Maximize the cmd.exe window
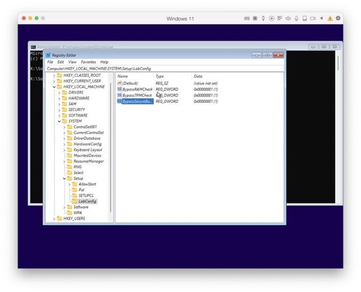This screenshot has height=292, width=361. pyautogui.click(x=324, y=47)
